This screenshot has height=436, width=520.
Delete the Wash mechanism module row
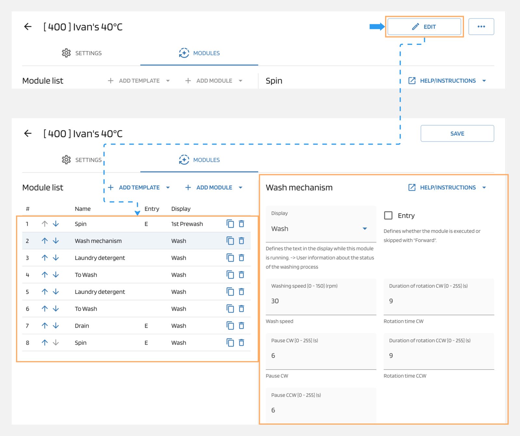(241, 241)
